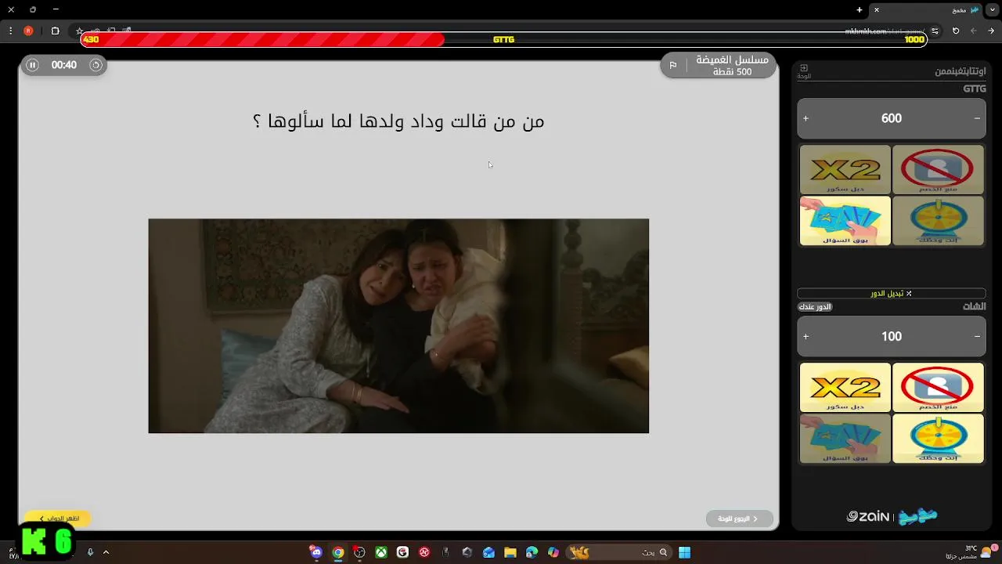The image size is (1002, 564).
Task: Open File Explorer from the taskbar
Action: point(510,552)
